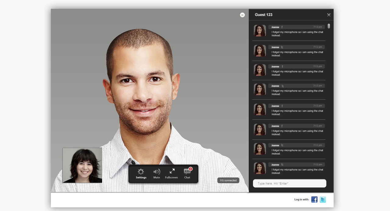
Task: Click the 'Type here' chat input field
Action: pyautogui.click(x=289, y=183)
